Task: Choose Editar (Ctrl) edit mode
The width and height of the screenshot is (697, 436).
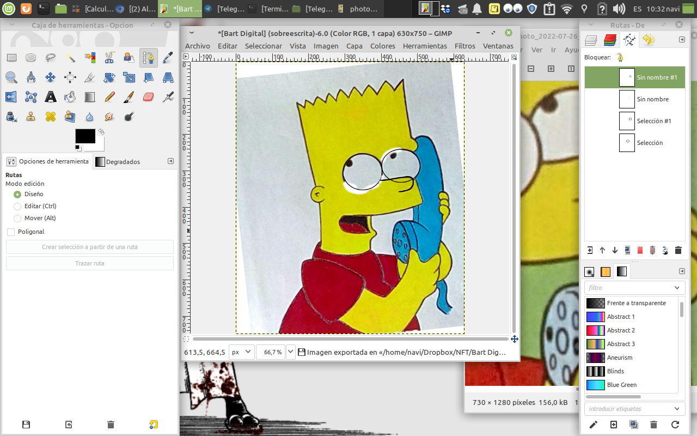Action: point(17,206)
